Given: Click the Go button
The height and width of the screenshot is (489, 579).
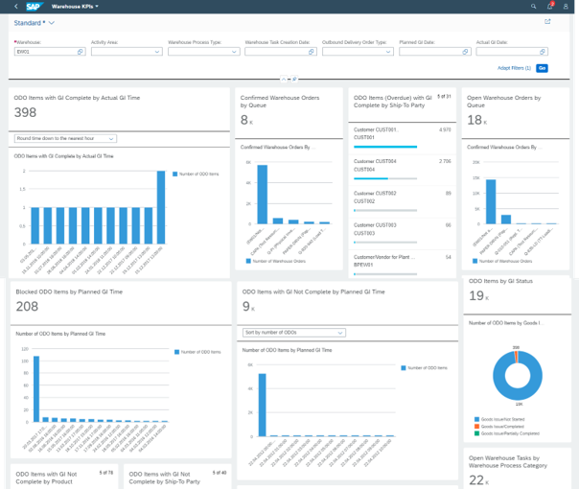Looking at the screenshot, I should (x=542, y=68).
